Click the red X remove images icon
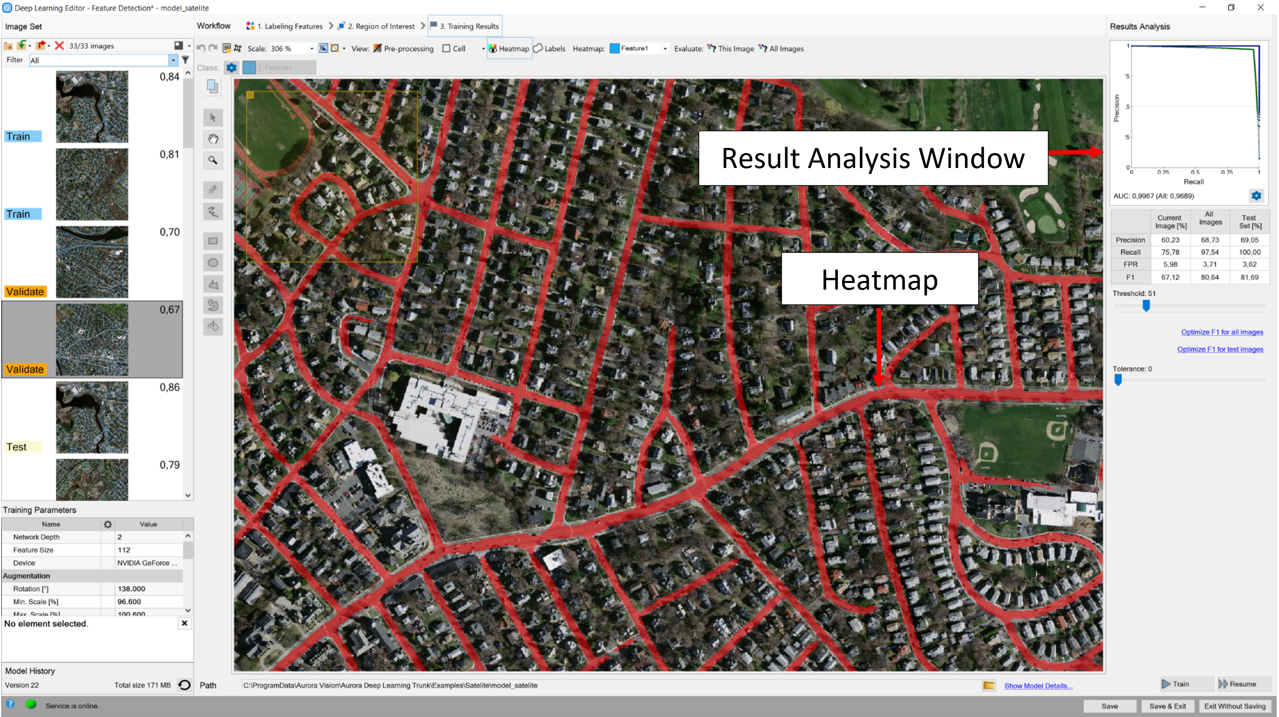 tap(59, 46)
